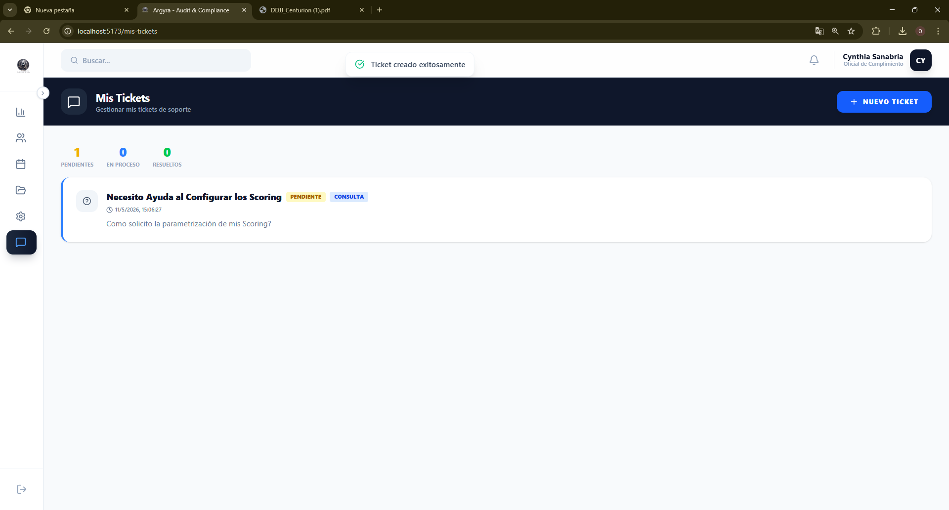Image resolution: width=949 pixels, height=510 pixels.
Task: Expand the sidebar with the chevron arrow
Action: coord(43,93)
